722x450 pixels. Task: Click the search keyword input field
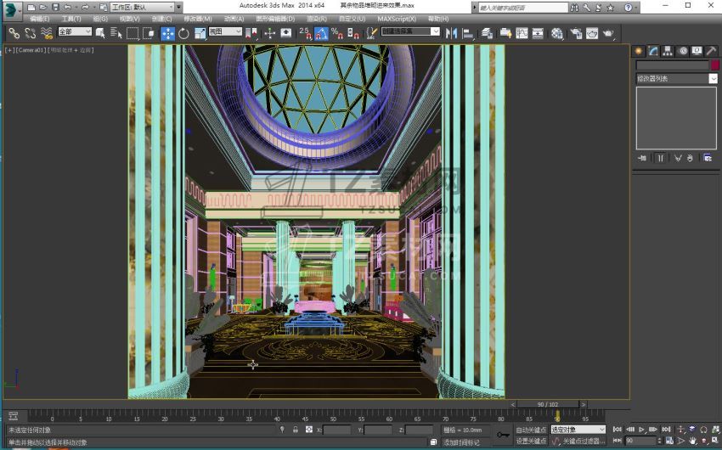(520, 7)
